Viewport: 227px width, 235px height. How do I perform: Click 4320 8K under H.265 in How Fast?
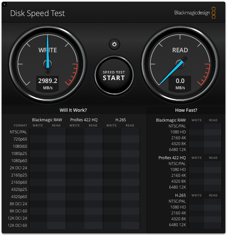click(x=178, y=219)
